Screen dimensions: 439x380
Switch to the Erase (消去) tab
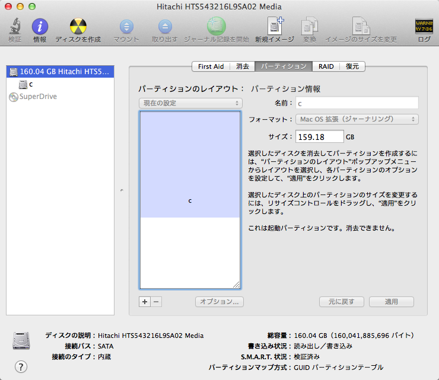243,66
